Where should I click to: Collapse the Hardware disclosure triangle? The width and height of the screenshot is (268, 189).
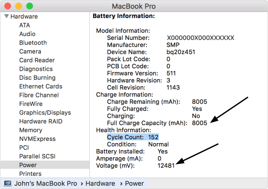pos(6,16)
